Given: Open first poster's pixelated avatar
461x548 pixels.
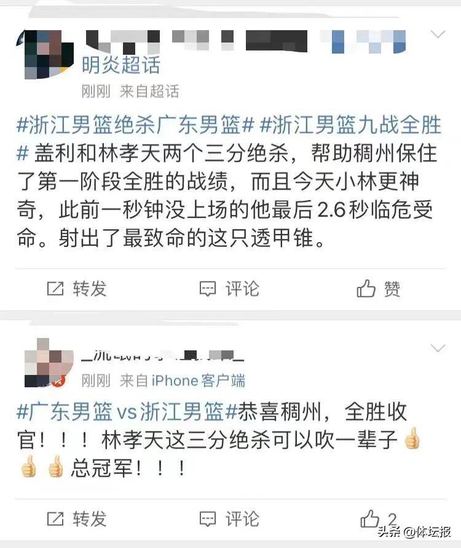Looking at the screenshot, I should click(x=45, y=54).
